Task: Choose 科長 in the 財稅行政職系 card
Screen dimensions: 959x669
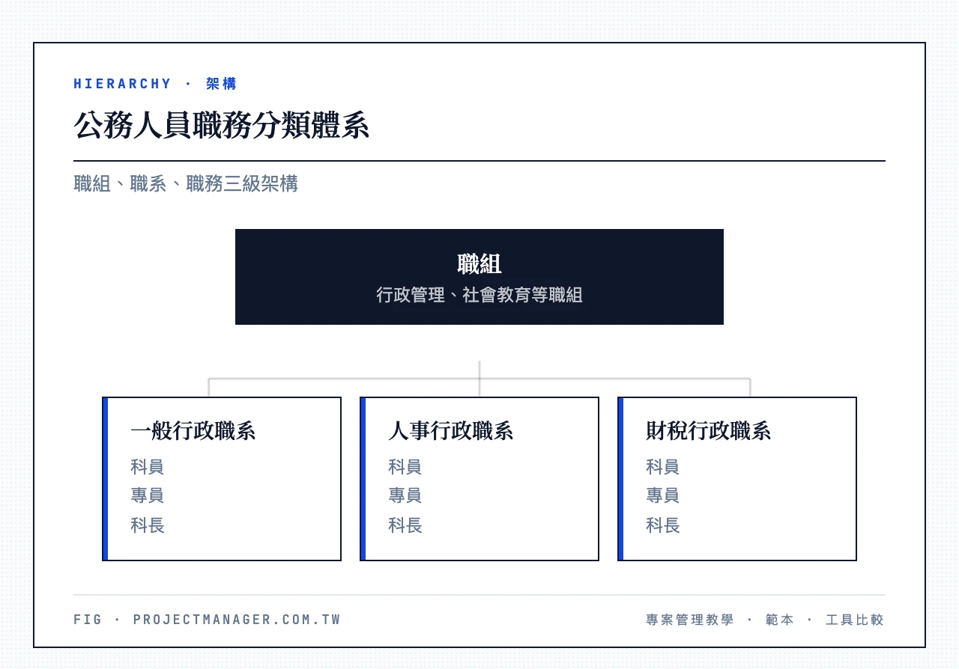Action: pyautogui.click(x=663, y=525)
